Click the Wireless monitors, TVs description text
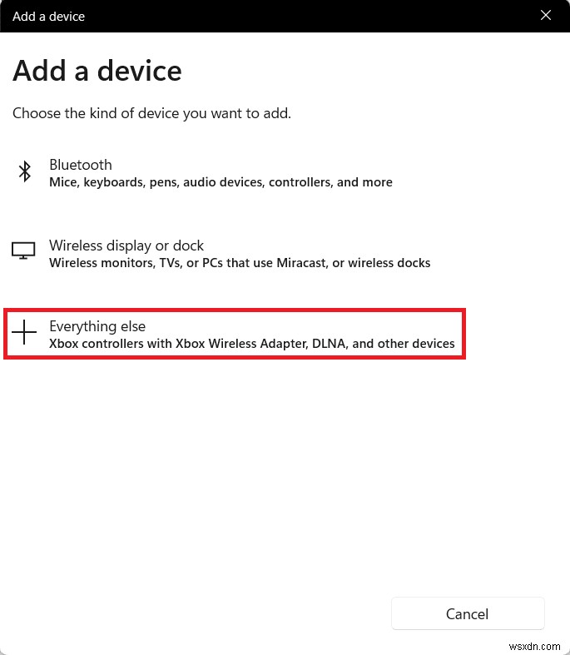The width and height of the screenshot is (570, 655). pyautogui.click(x=240, y=263)
